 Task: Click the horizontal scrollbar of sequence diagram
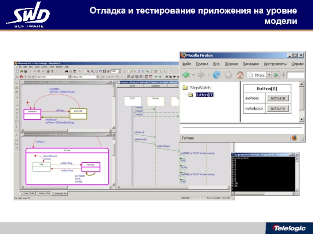click(x=173, y=187)
